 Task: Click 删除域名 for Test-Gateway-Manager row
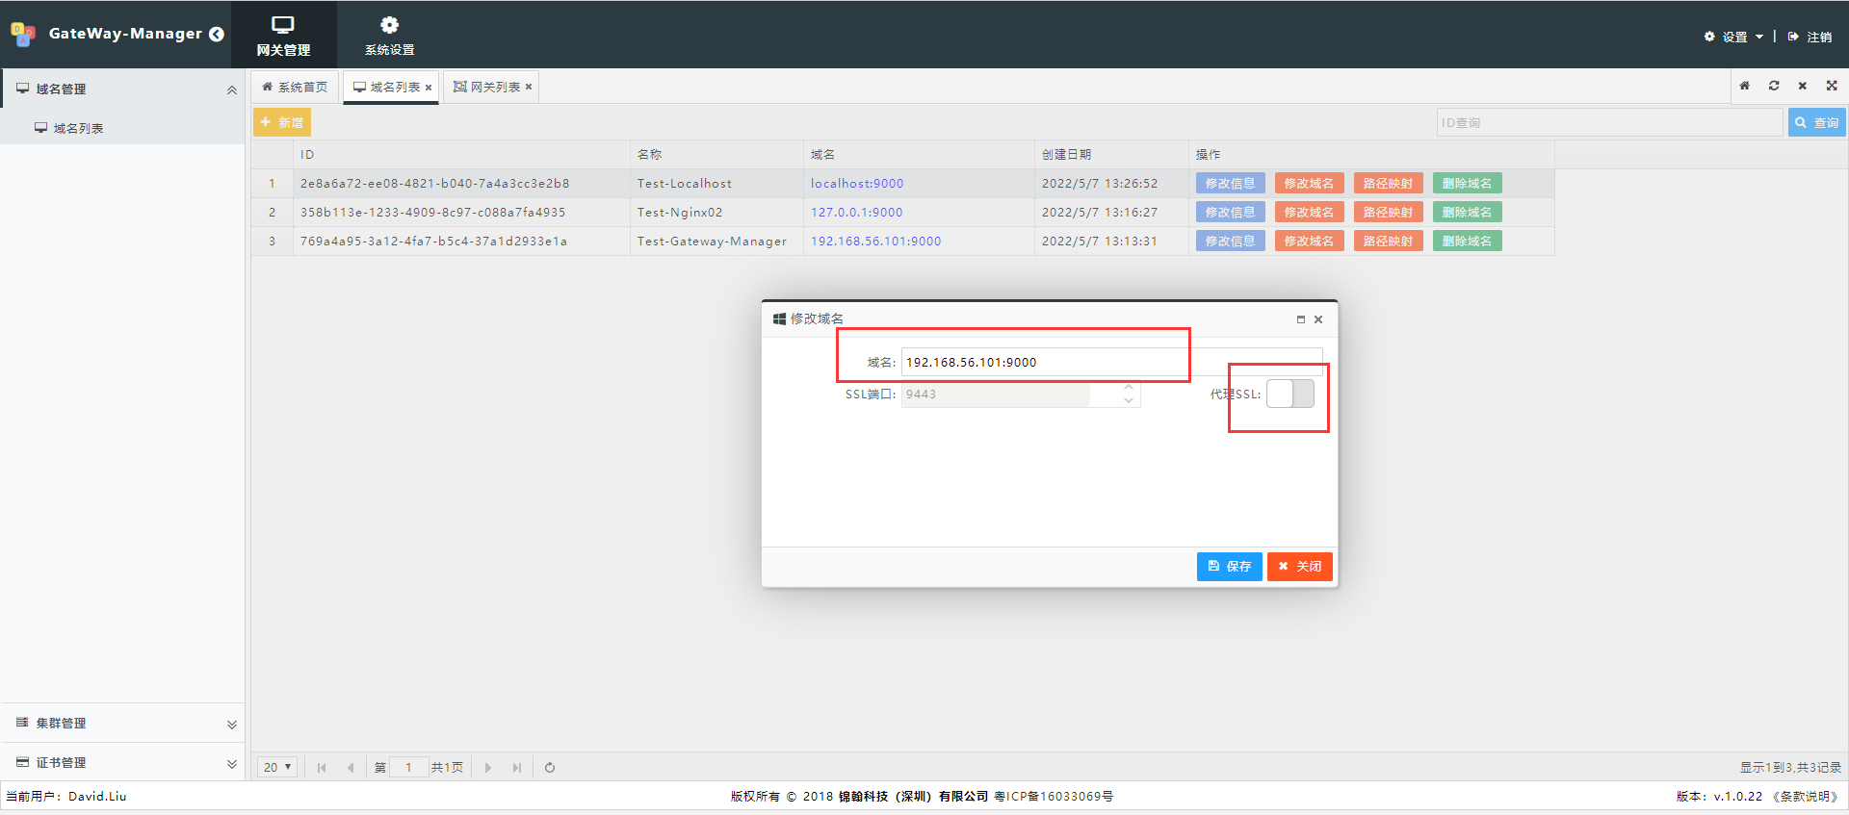(1467, 241)
